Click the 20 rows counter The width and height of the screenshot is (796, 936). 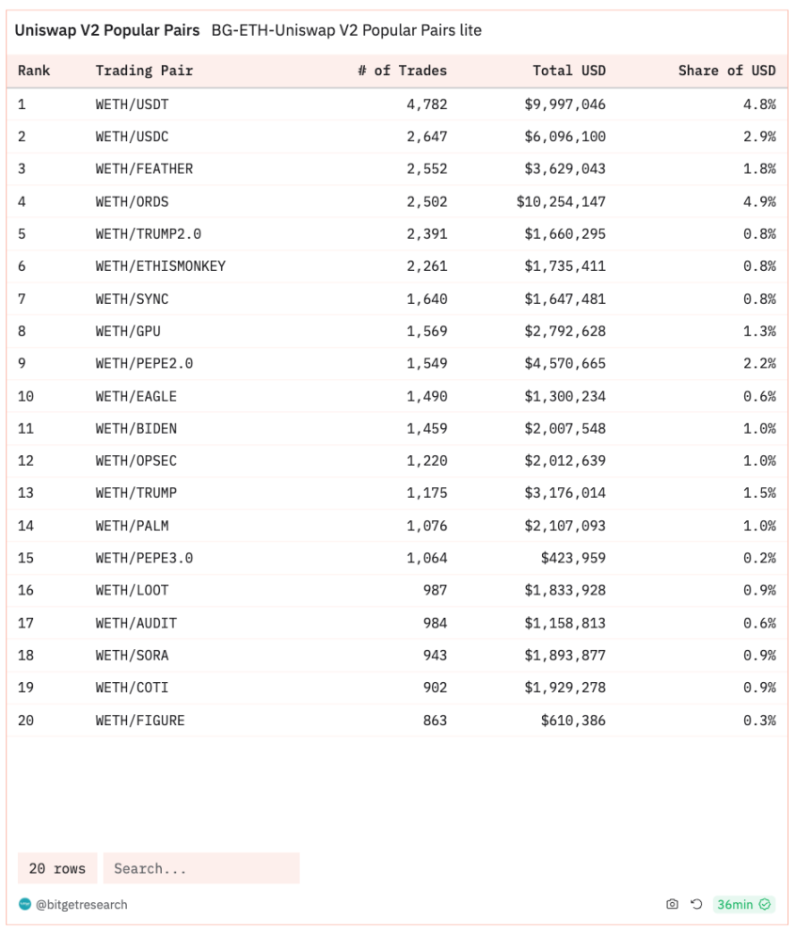pos(57,868)
